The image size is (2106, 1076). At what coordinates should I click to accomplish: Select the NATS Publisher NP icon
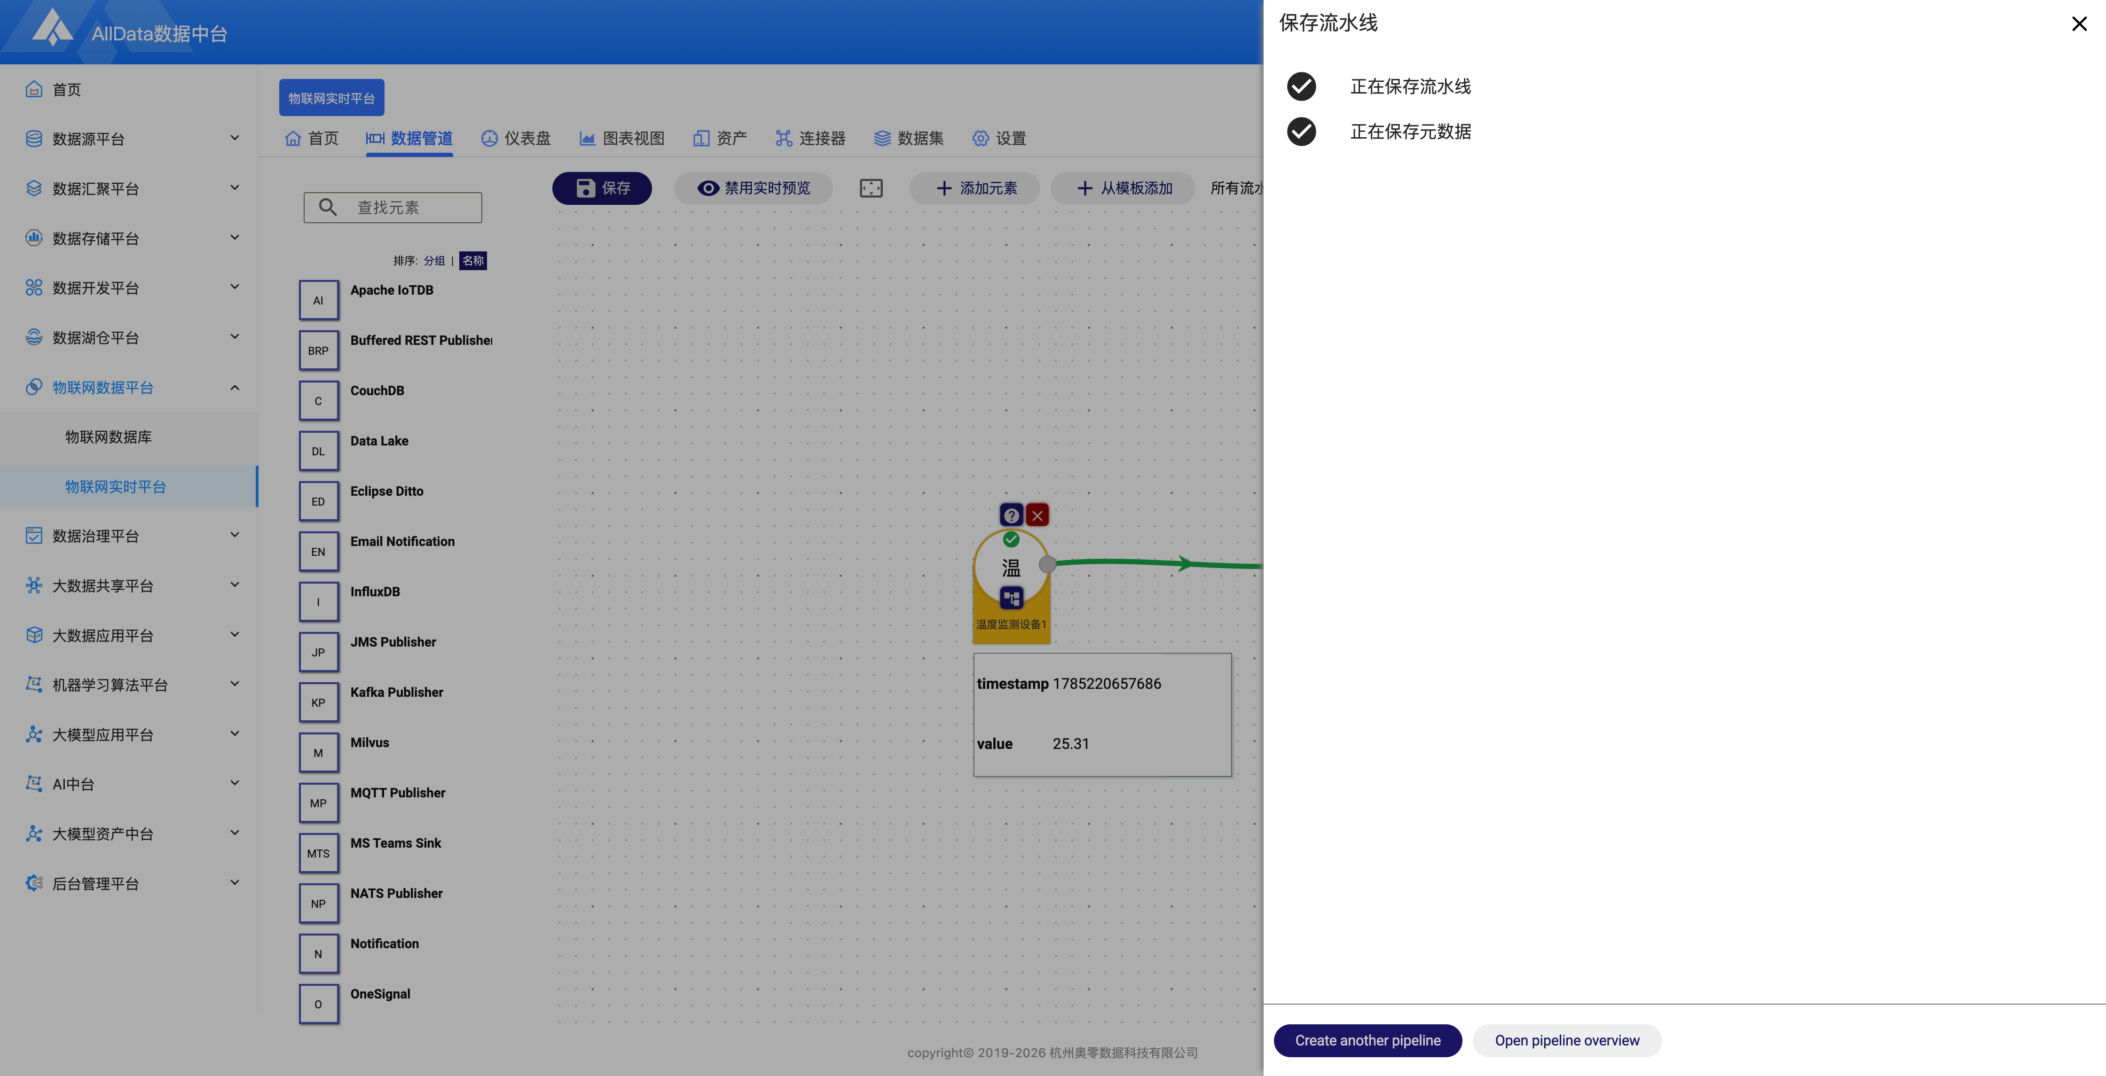pyautogui.click(x=318, y=904)
